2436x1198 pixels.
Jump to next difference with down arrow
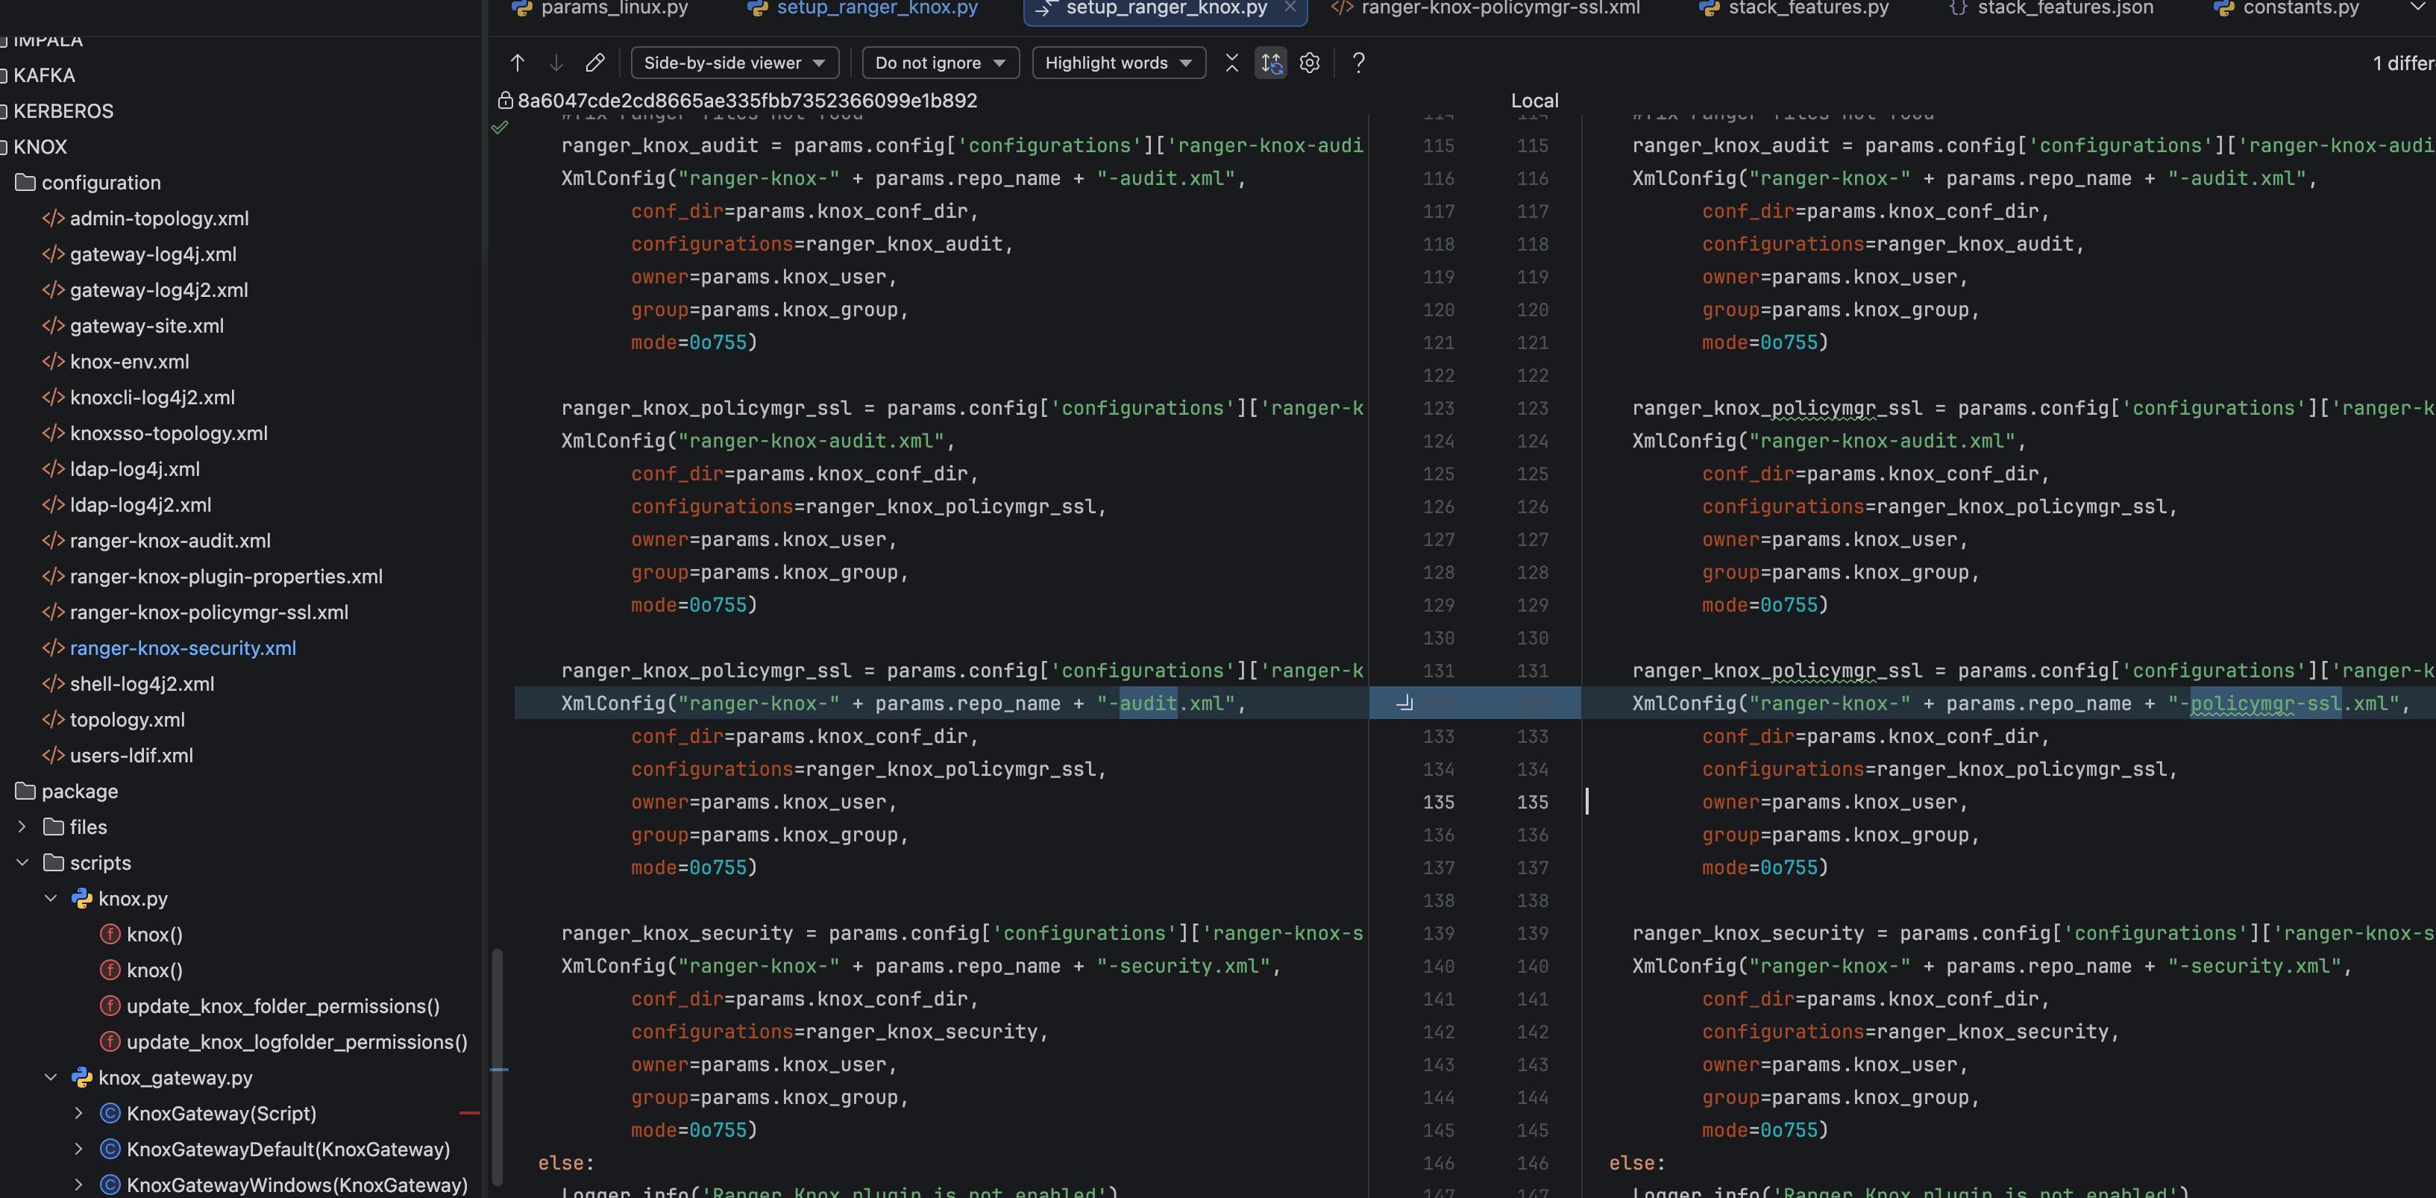556,63
